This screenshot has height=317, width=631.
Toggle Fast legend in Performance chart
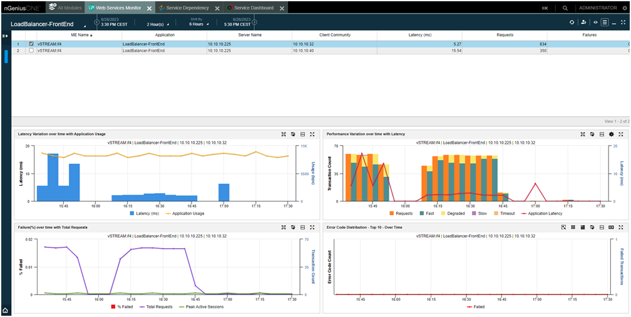[x=426, y=213]
